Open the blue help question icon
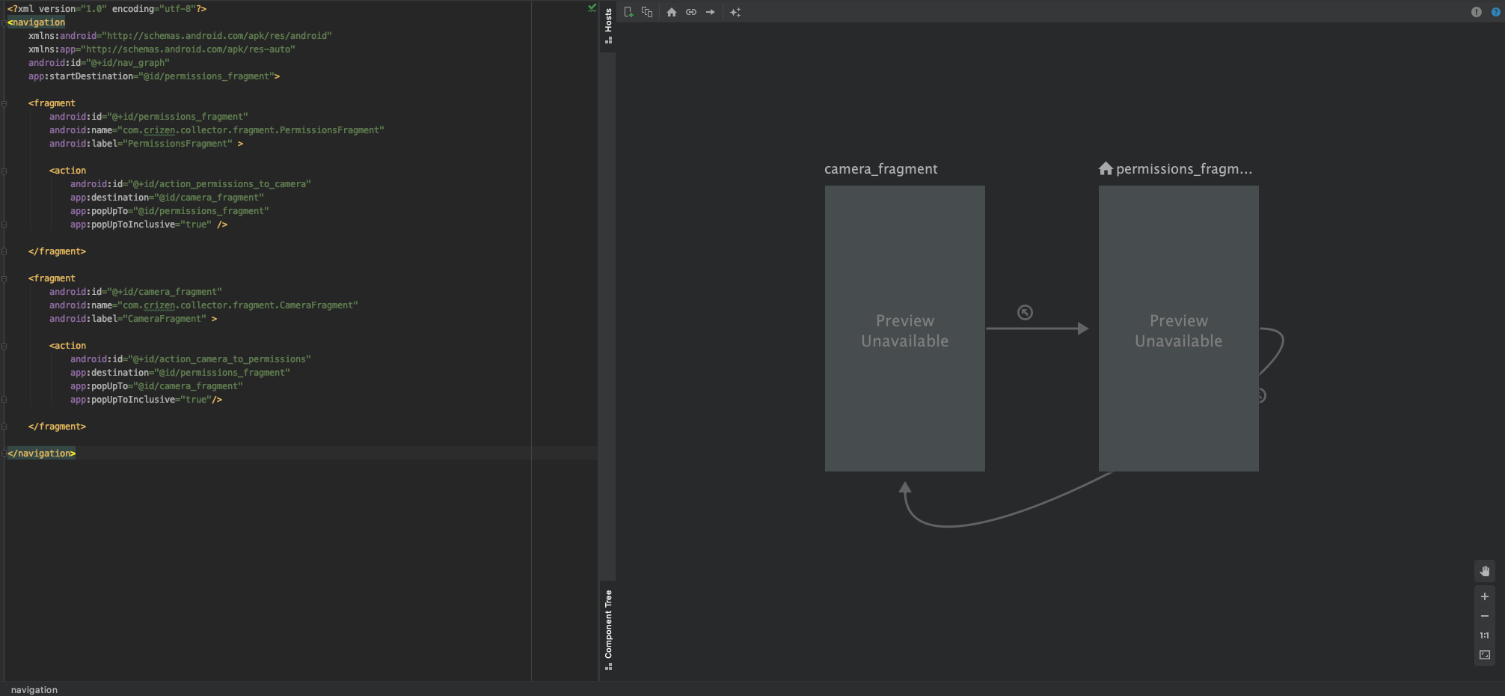The image size is (1505, 696). pos(1496,12)
